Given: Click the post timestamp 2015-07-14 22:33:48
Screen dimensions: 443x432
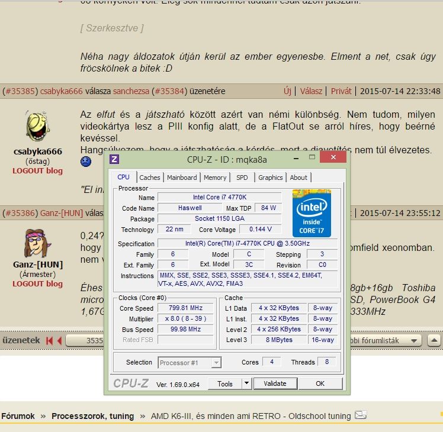Looking at the screenshot, I should tap(400, 91).
